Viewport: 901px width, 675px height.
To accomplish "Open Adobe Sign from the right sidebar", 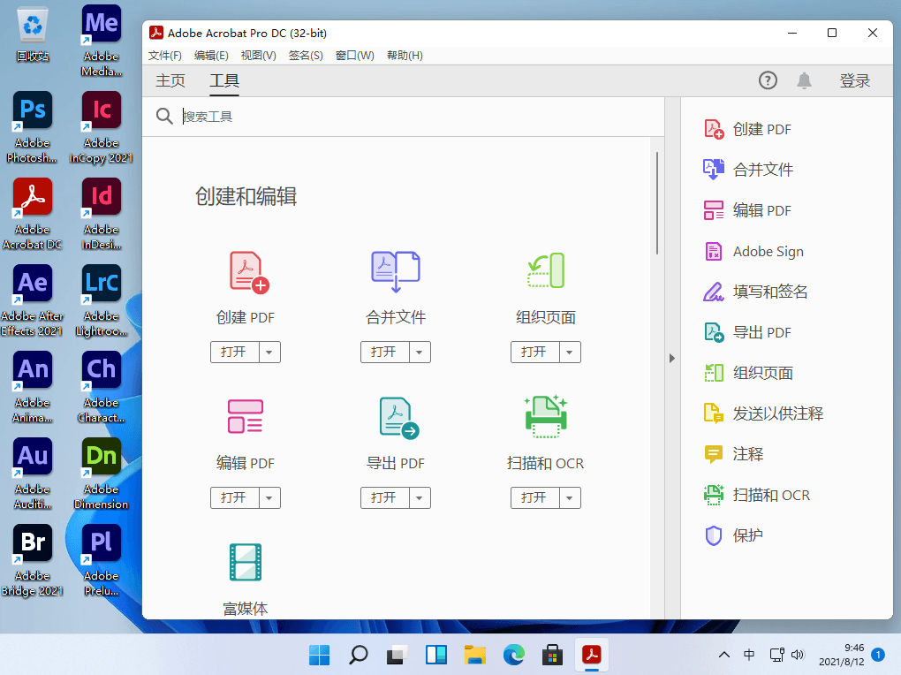I will tap(753, 251).
